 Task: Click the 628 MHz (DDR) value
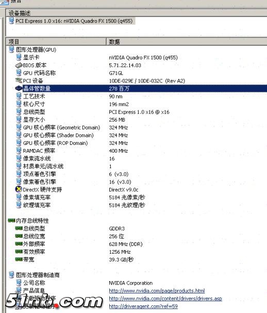click(x=126, y=244)
